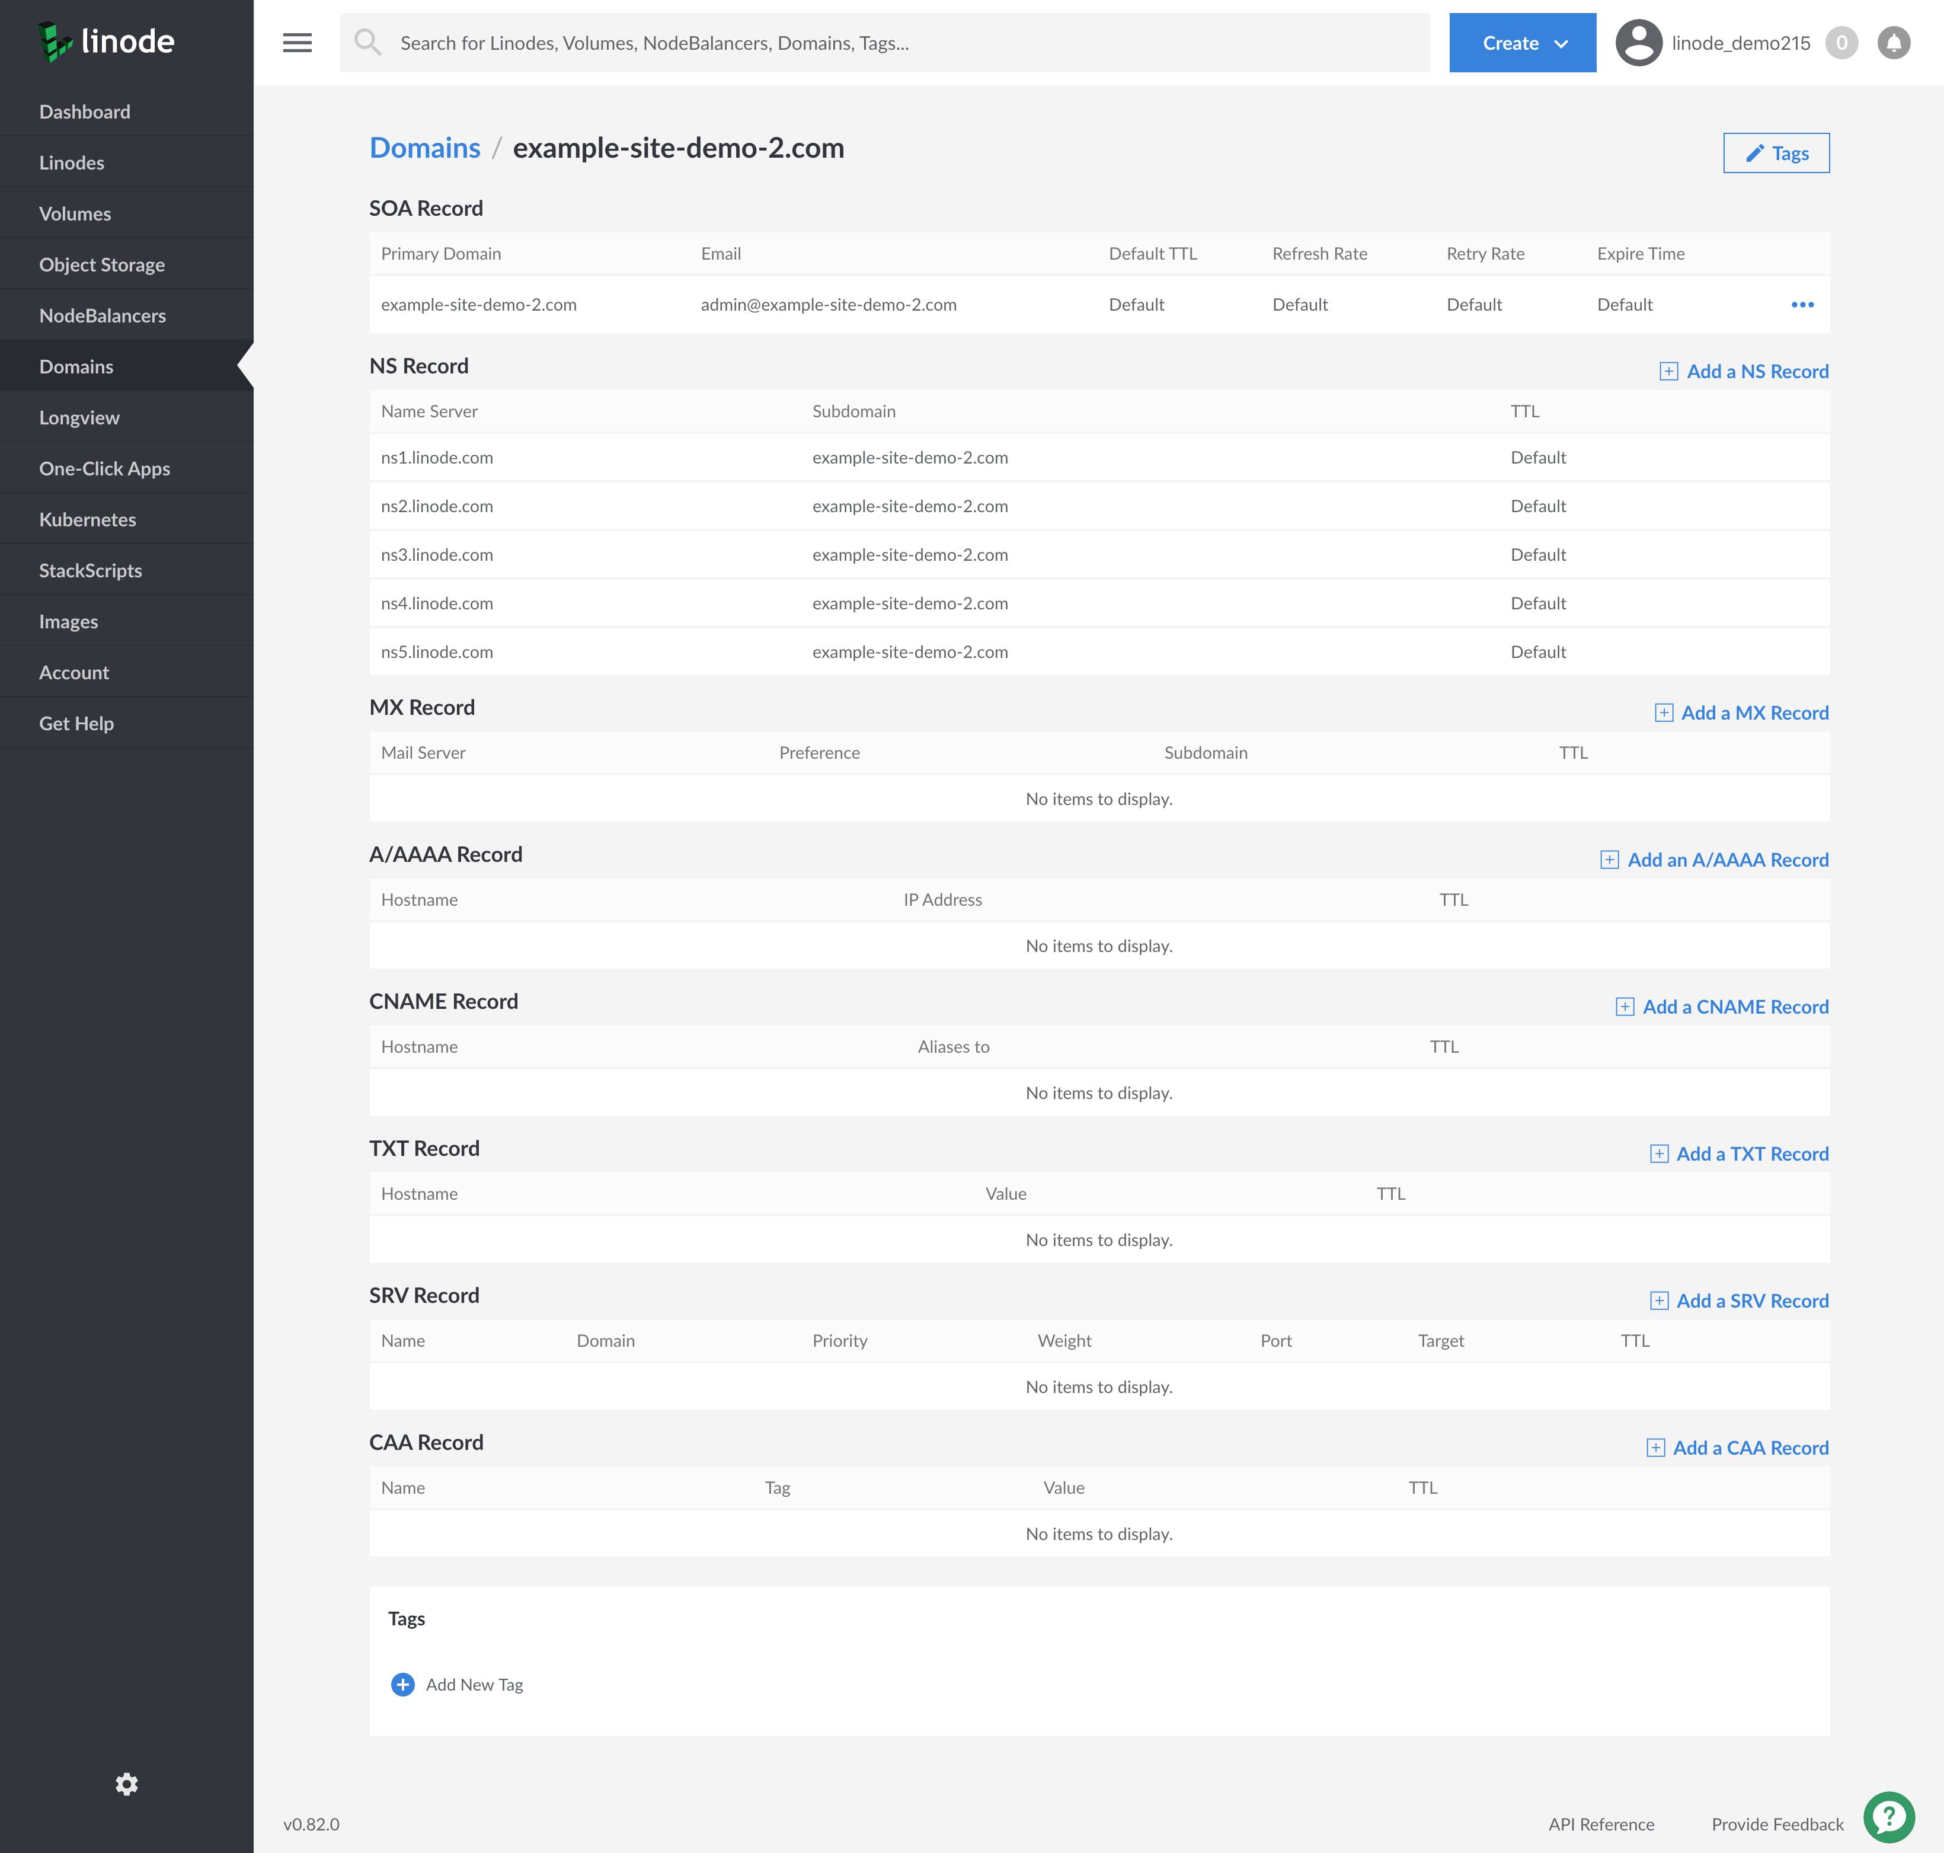Open the SOA record ellipsis actions menu
This screenshot has width=1944, height=1853.
pos(1803,305)
